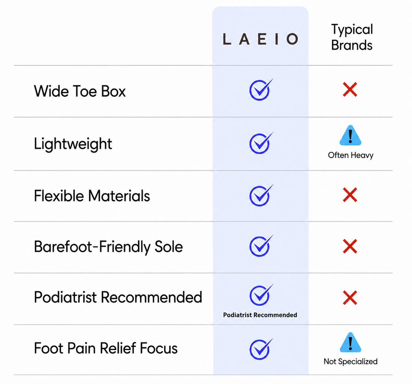Click the Barefoot-Friendly Sole feature text
412x384 pixels.
(x=108, y=247)
